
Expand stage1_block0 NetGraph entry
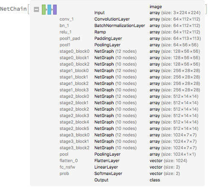click(x=130, y=71)
